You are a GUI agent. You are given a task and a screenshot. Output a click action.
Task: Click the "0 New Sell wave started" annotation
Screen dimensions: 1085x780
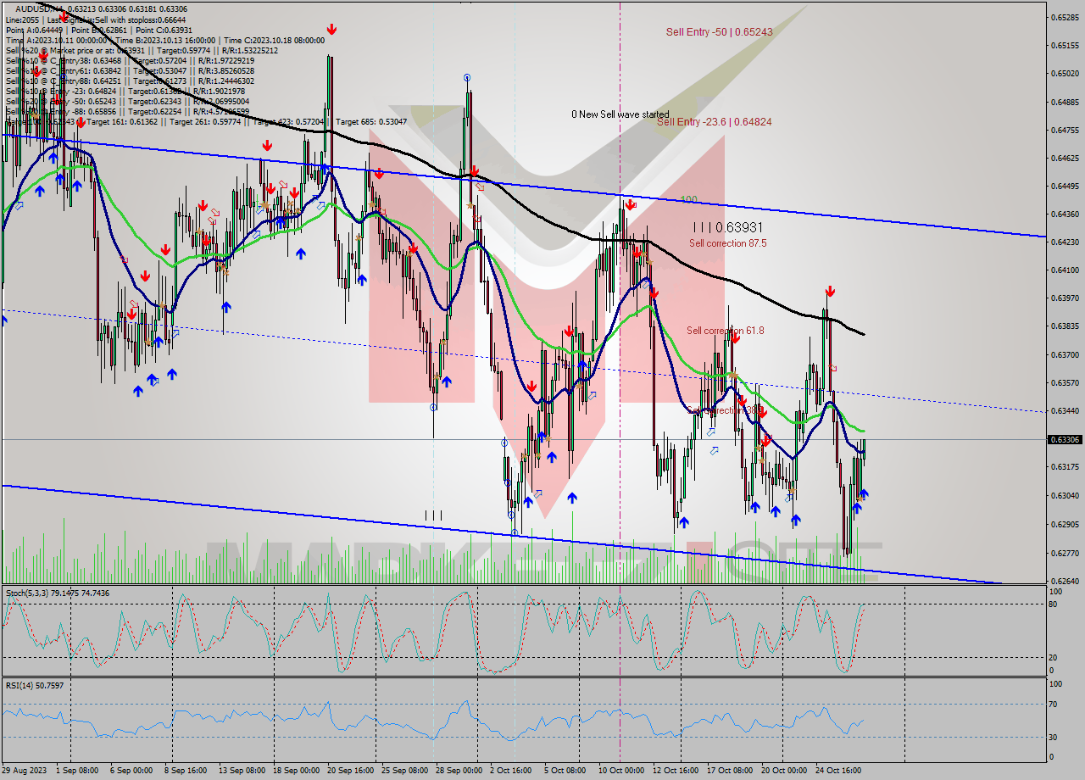click(x=621, y=114)
